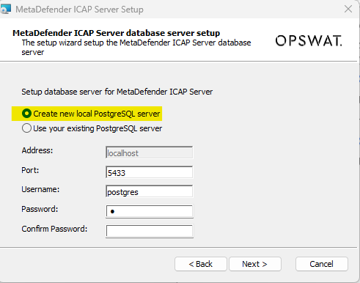The height and width of the screenshot is (283, 360).
Task: Click the Username: label
Action: pyautogui.click(x=40, y=189)
